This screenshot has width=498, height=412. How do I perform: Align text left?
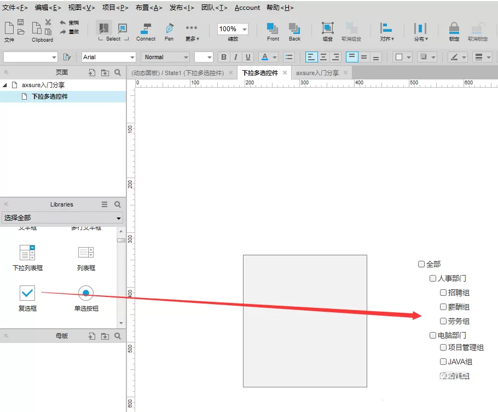tap(311, 57)
